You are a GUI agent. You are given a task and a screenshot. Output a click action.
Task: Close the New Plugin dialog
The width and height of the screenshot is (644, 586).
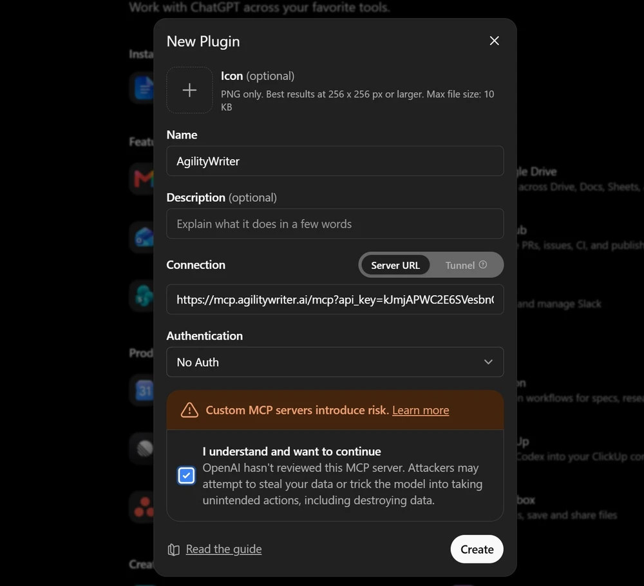(x=494, y=41)
